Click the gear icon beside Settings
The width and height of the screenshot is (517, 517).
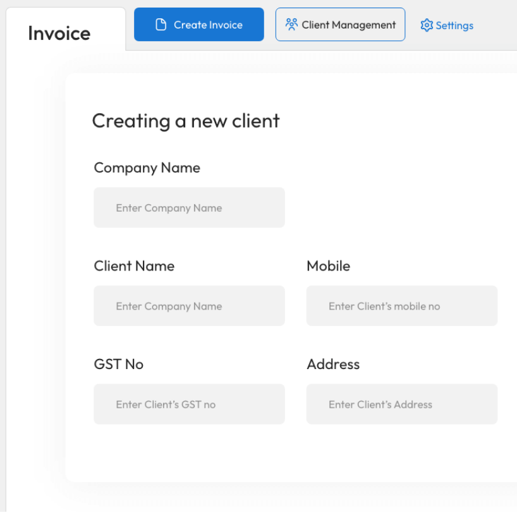pyautogui.click(x=427, y=25)
